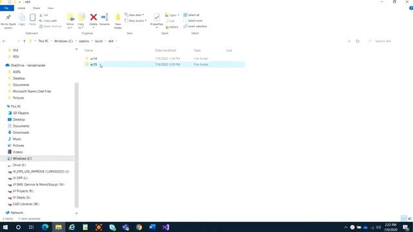
Task: Select Windows (C:) drive in navigation pane
Action: click(x=22, y=159)
